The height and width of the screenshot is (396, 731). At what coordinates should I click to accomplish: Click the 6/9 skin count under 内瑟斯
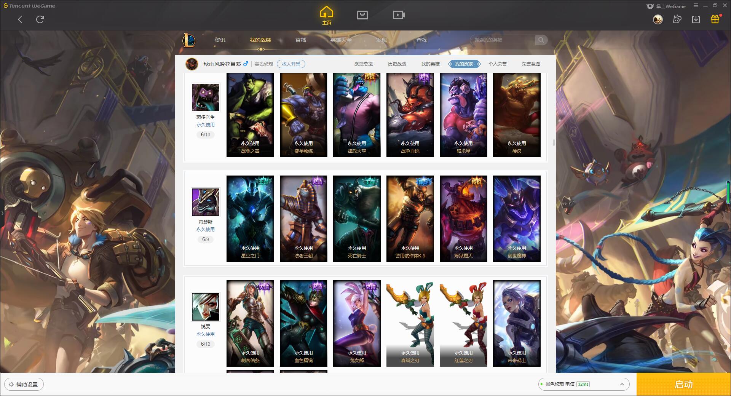(x=205, y=240)
